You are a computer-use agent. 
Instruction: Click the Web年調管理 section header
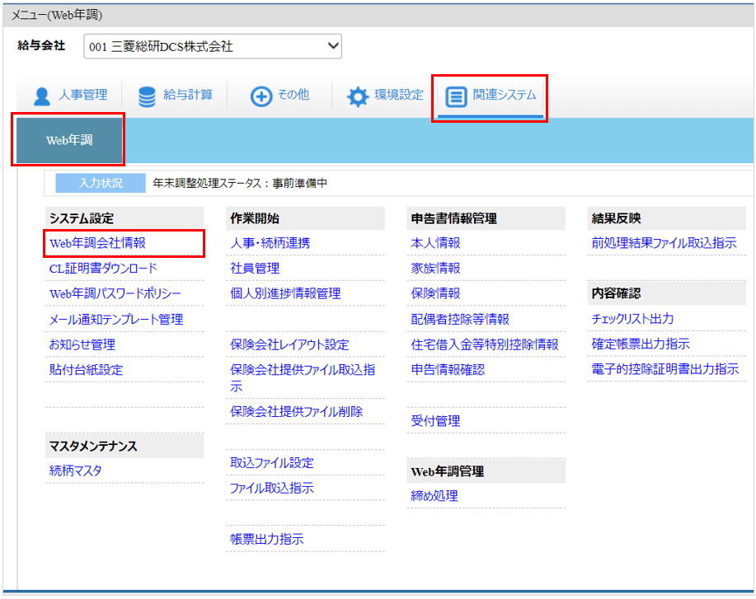click(486, 472)
